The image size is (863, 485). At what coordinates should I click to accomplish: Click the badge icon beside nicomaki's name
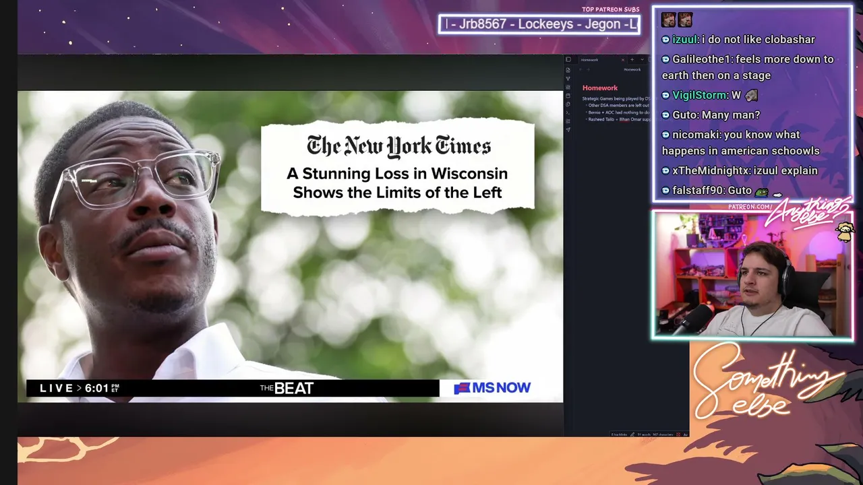pos(666,135)
